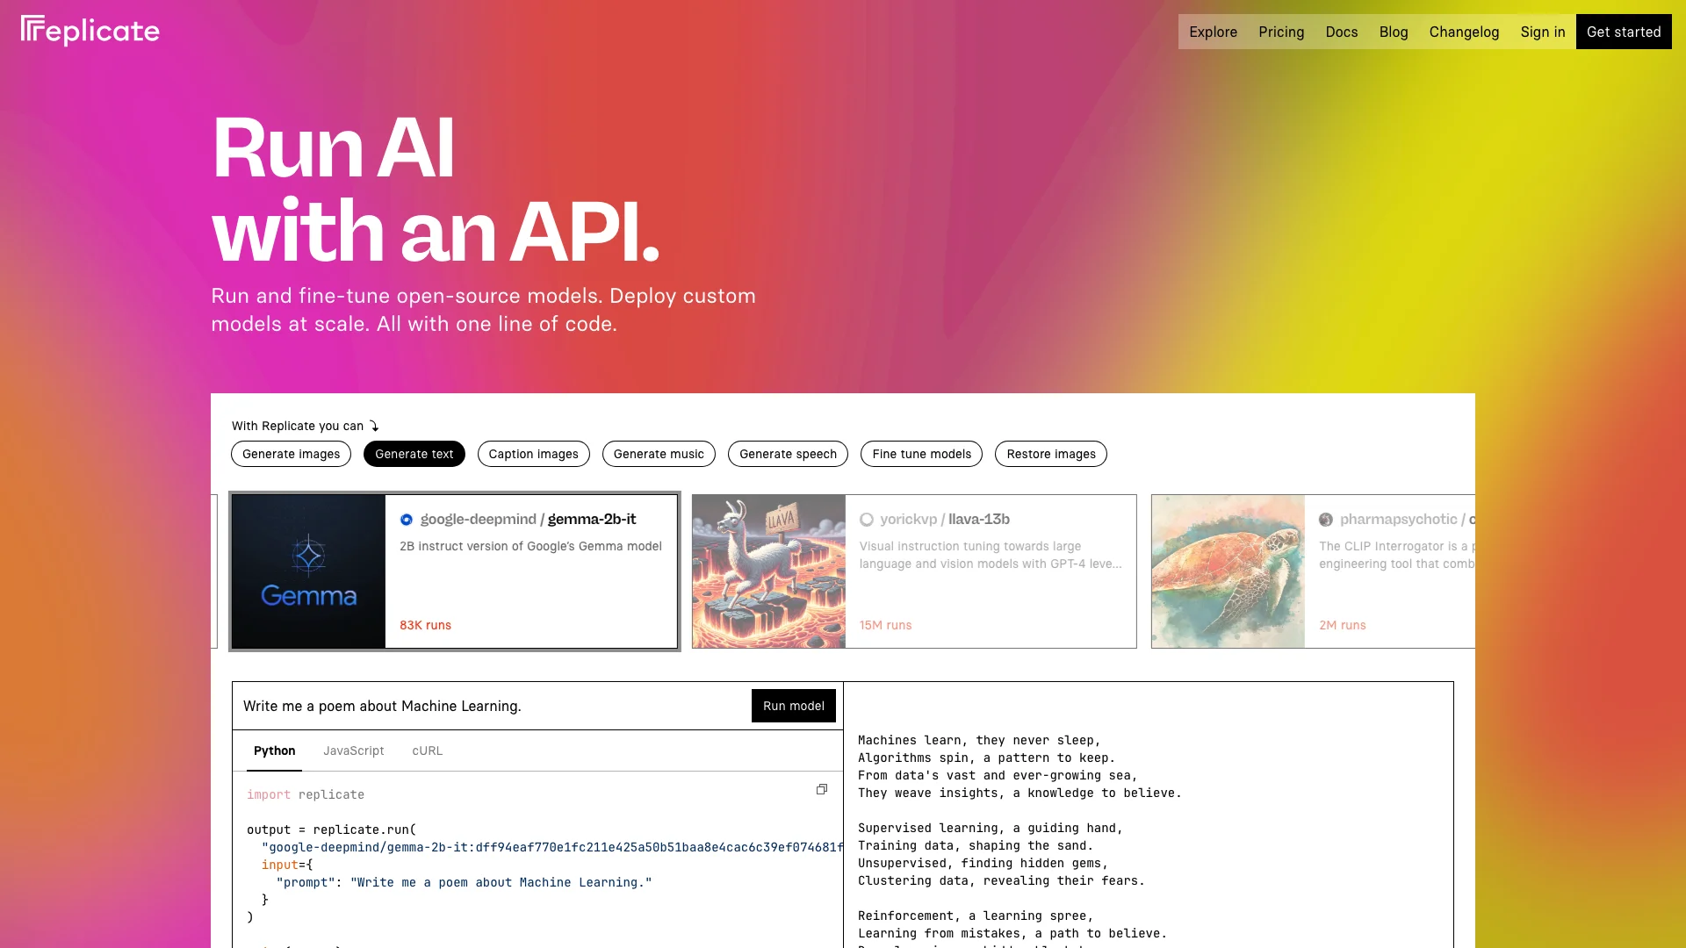Click the yorickvp avatar icon
The image size is (1686, 948).
[867, 520]
